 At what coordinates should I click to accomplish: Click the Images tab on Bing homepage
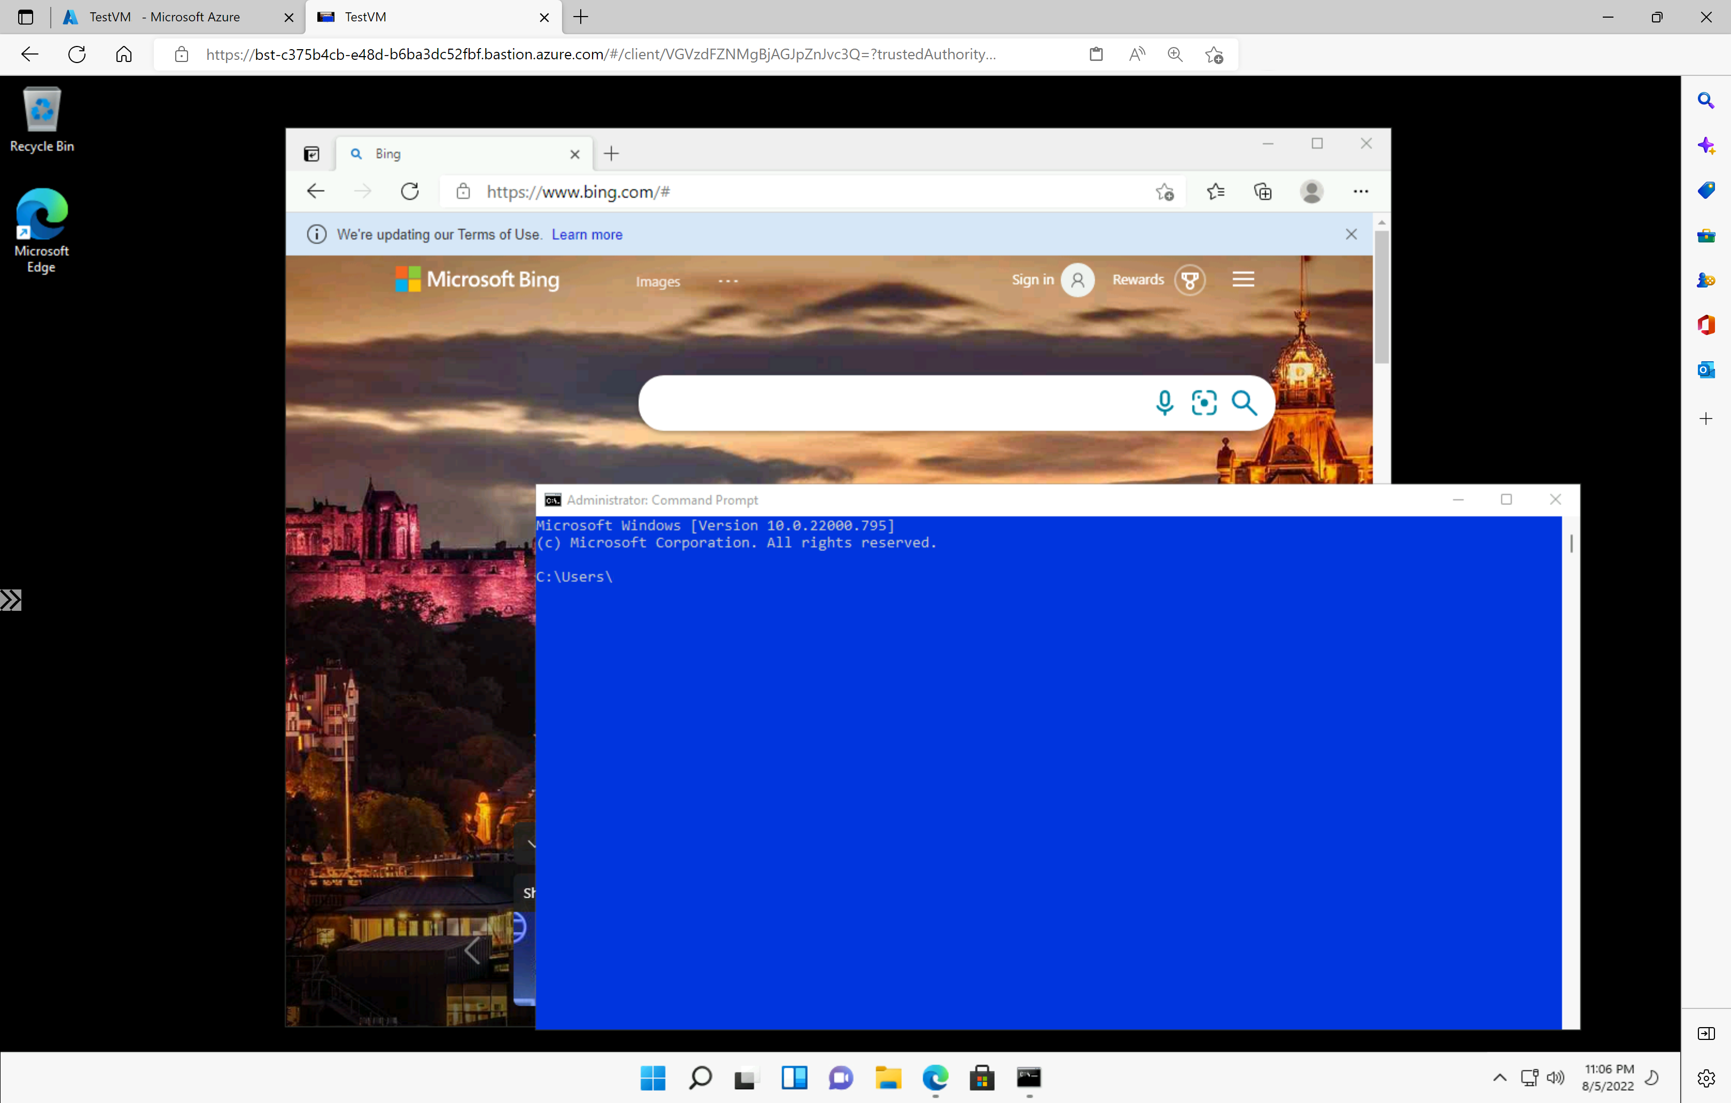click(x=657, y=280)
